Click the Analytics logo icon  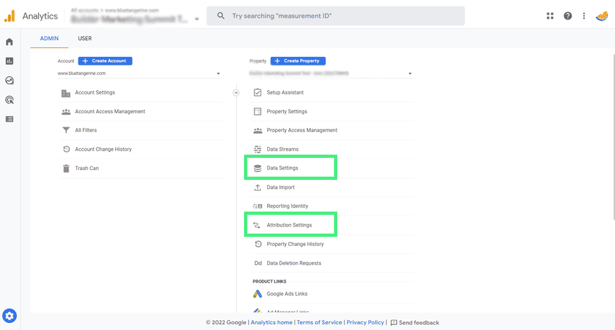tap(10, 16)
